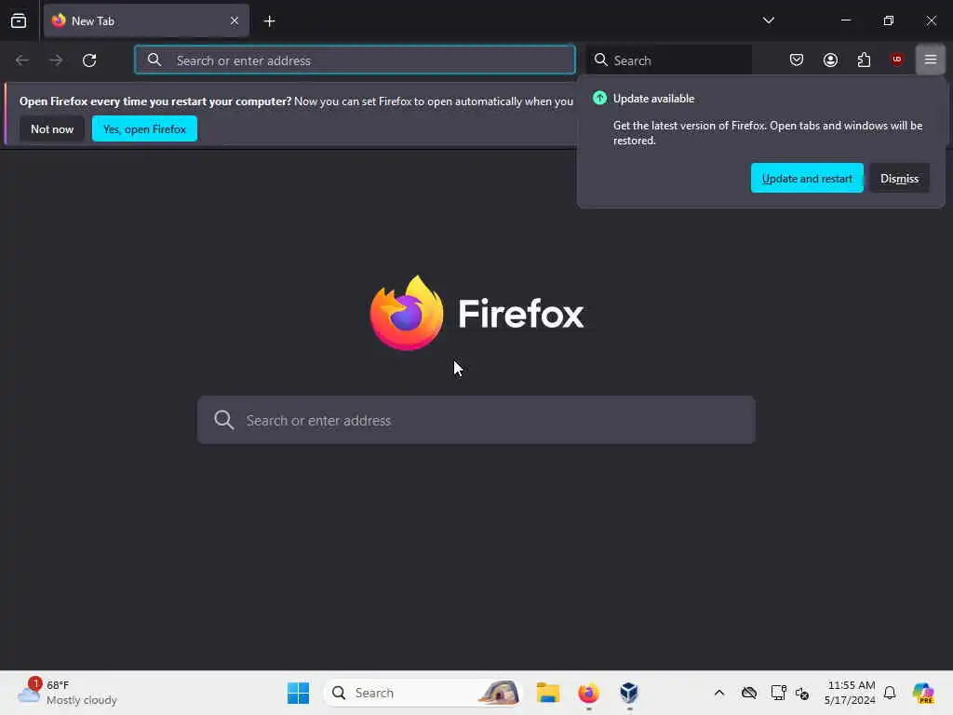Click Update and restart
The width and height of the screenshot is (953, 715).
point(807,178)
